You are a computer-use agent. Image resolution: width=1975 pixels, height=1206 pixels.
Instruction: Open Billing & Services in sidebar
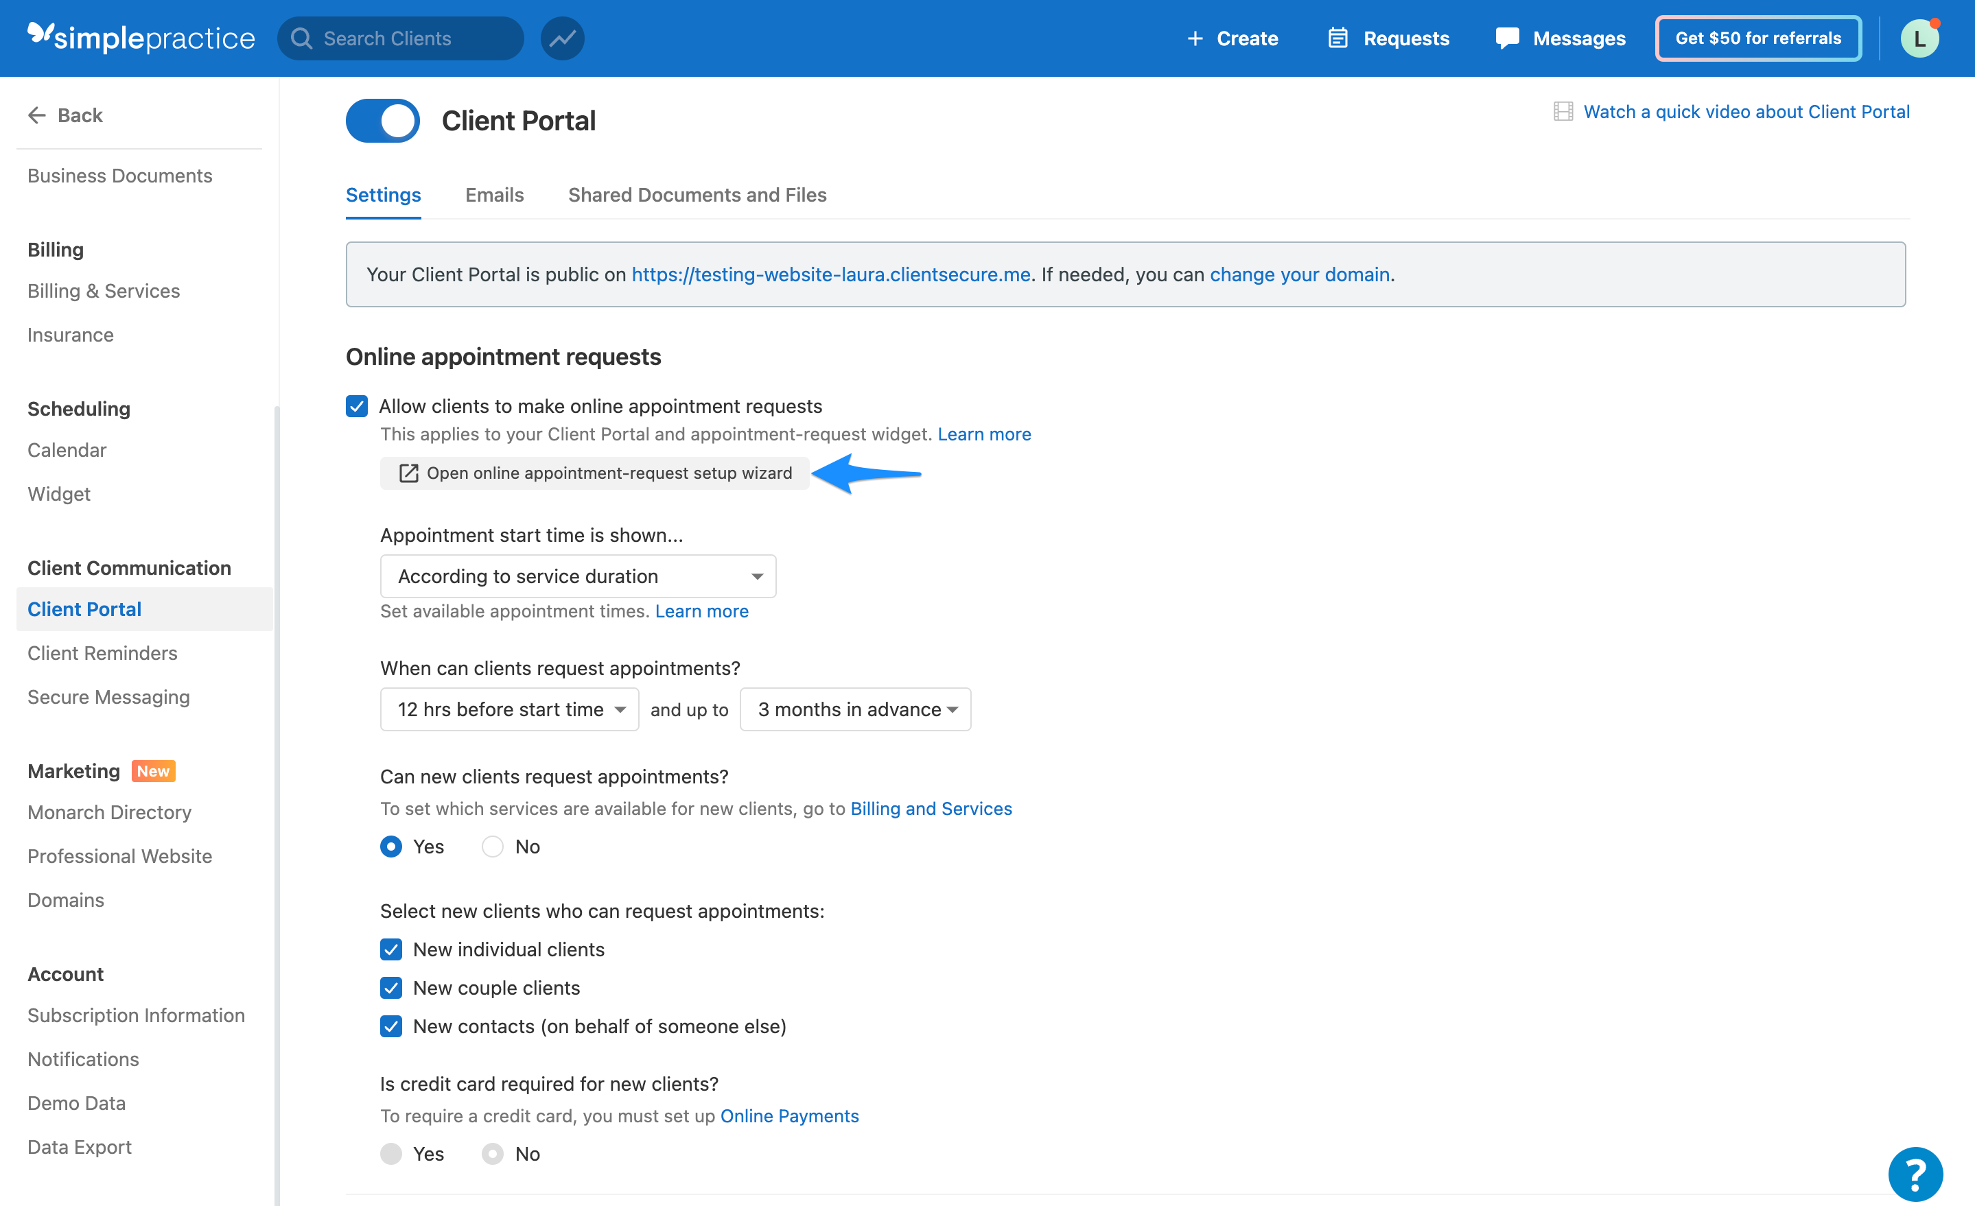click(x=104, y=291)
